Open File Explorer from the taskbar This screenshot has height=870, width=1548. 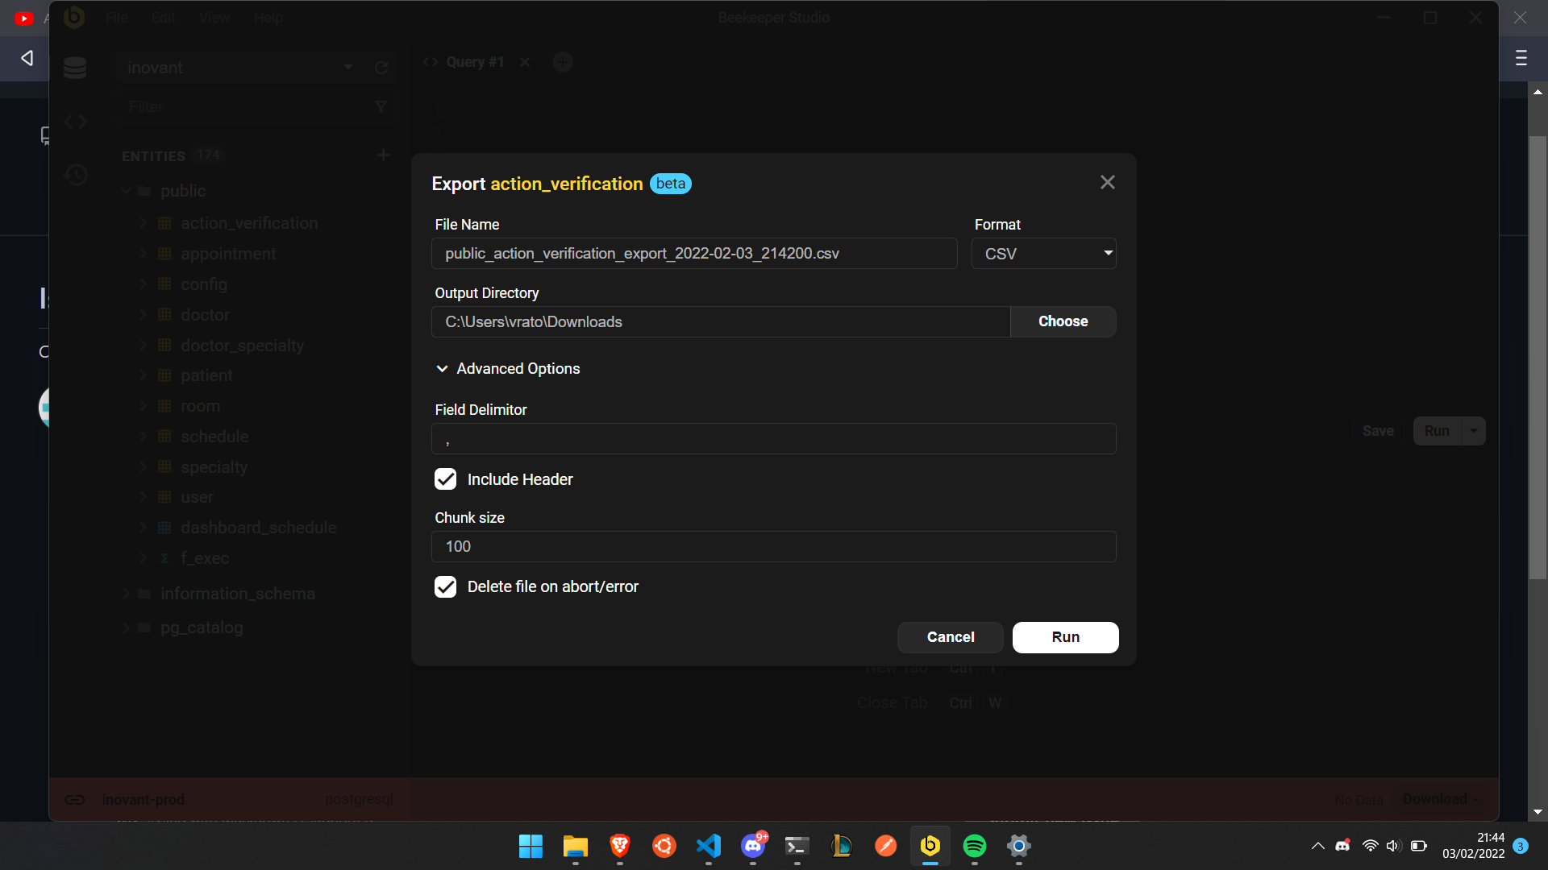[575, 846]
